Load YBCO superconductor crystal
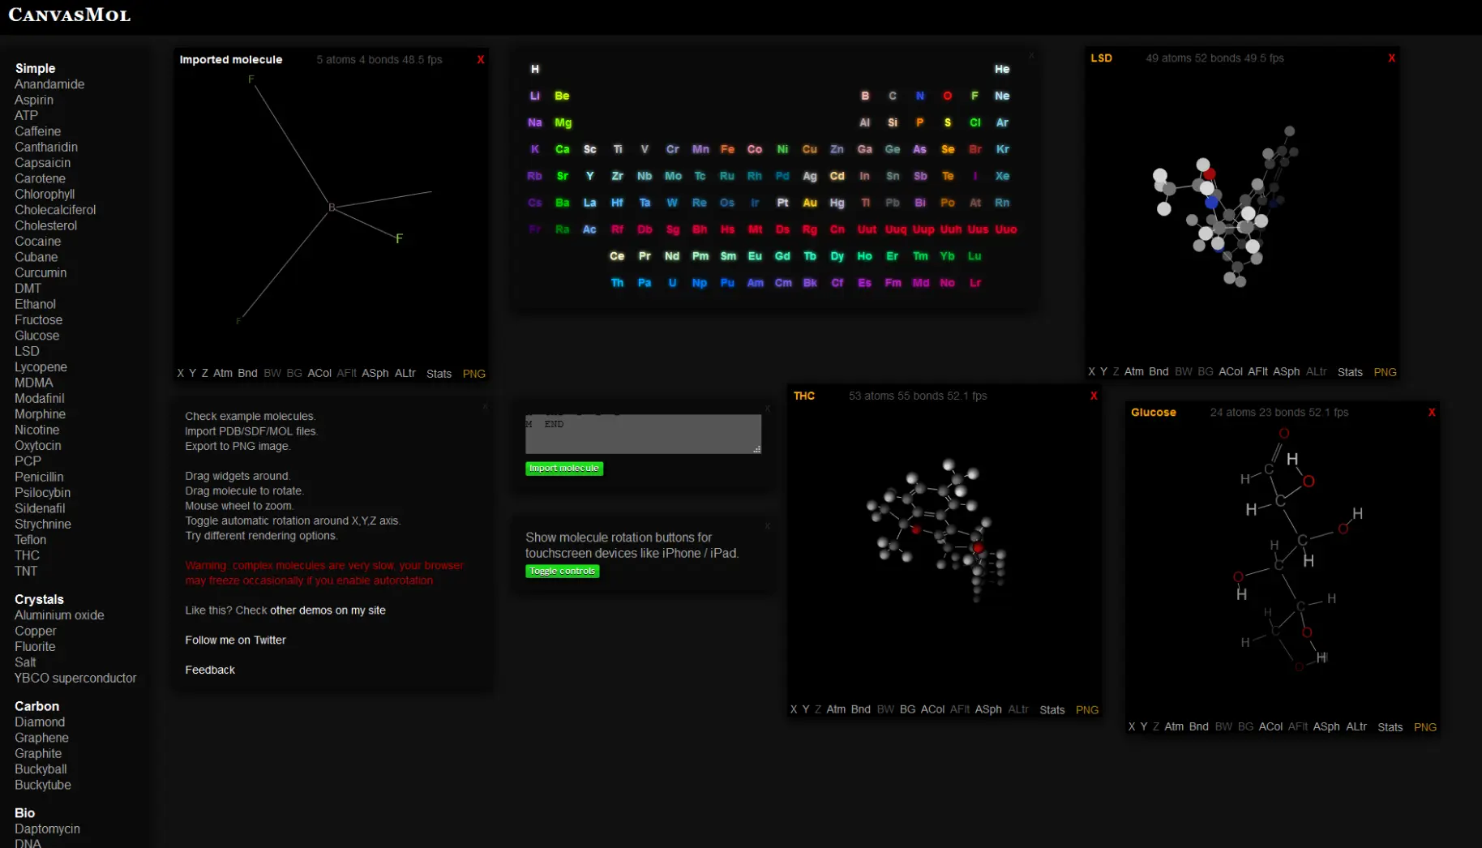The height and width of the screenshot is (848, 1482). point(75,679)
